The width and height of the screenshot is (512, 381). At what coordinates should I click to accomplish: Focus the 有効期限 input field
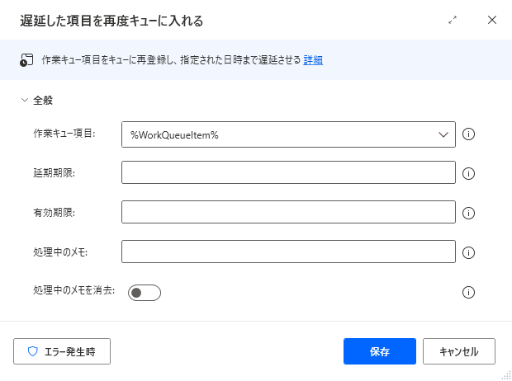pos(288,212)
